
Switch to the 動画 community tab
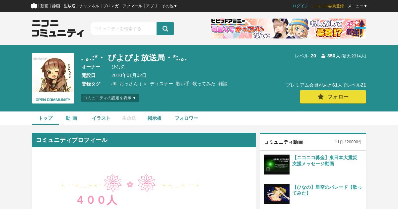71,118
